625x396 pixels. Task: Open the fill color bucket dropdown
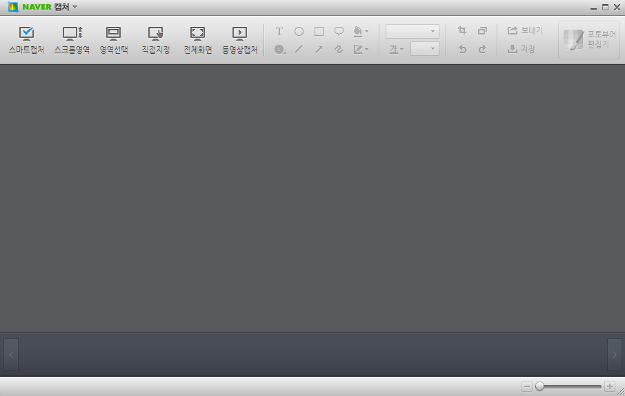click(361, 31)
